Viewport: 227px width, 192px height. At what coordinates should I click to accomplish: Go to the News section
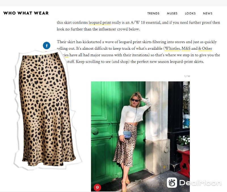click(x=208, y=13)
